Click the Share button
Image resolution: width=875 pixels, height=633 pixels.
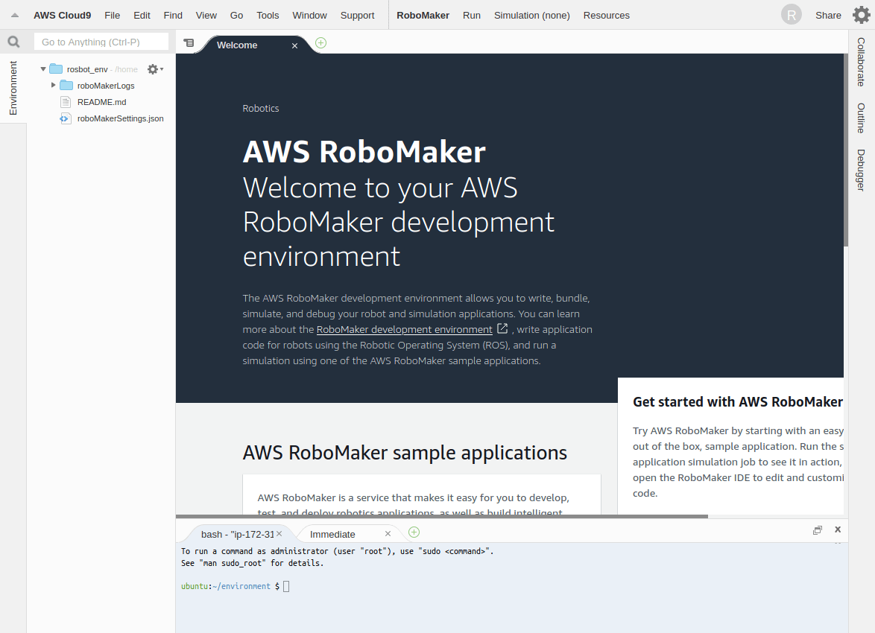tap(828, 16)
